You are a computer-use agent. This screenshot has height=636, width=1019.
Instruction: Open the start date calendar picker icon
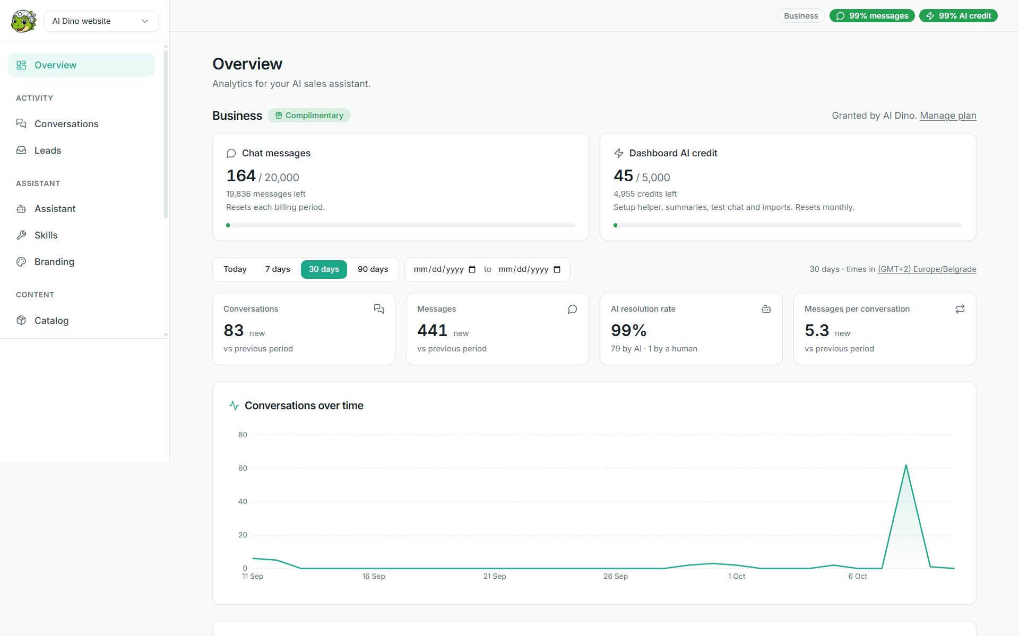tap(472, 269)
